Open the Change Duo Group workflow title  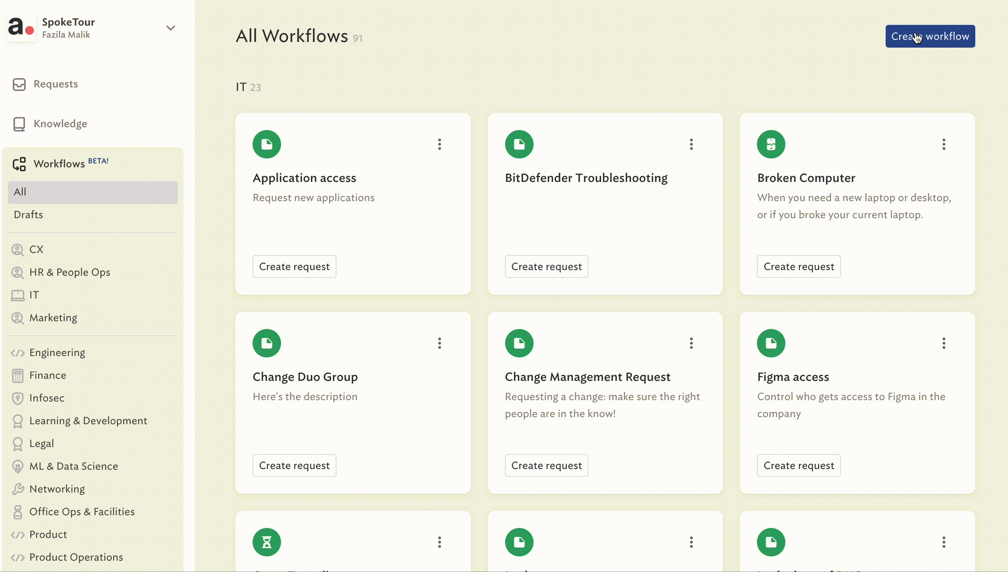pos(305,377)
